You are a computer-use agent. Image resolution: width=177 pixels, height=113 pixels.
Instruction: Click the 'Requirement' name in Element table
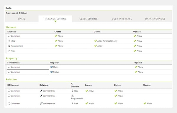tap(17, 46)
